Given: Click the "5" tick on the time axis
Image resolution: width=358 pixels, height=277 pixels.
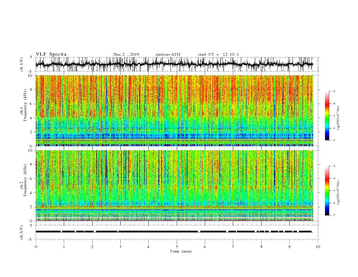Looking at the screenshot, I should [x=177, y=247].
